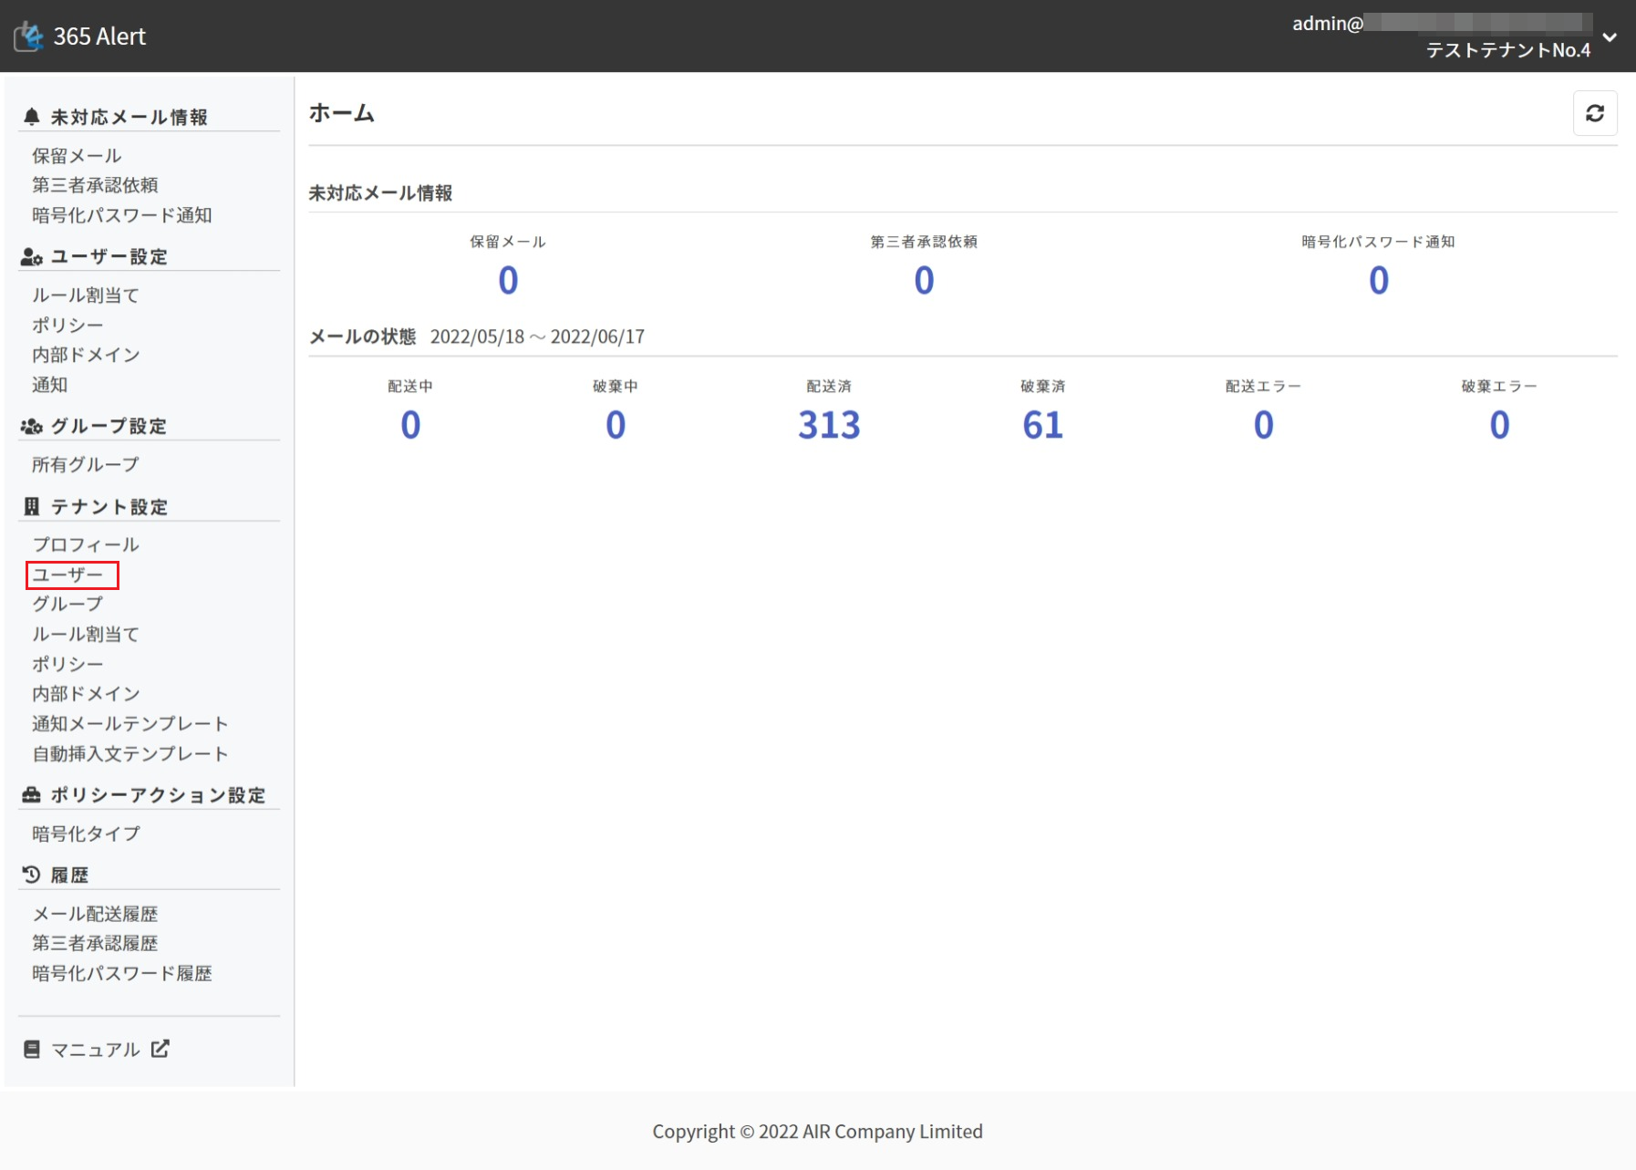Click the 61 破棄済 count
The width and height of the screenshot is (1636, 1170).
point(1042,425)
